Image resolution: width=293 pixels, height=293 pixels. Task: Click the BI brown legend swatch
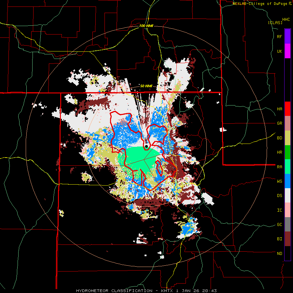coord(287,239)
